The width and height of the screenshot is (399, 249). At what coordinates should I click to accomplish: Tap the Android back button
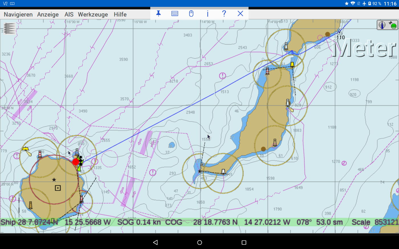pyautogui.click(x=155, y=242)
